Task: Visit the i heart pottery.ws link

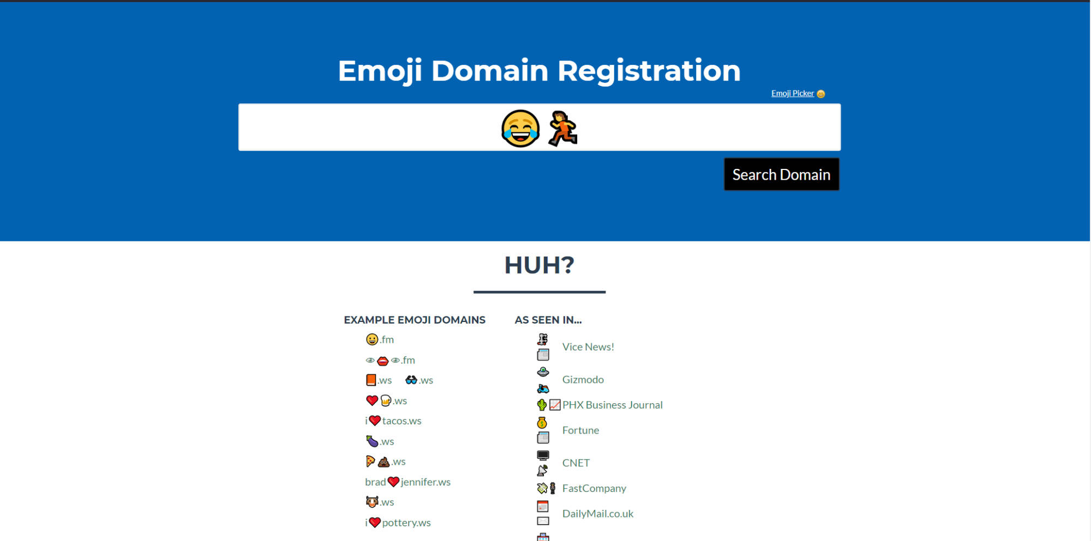Action: [x=398, y=522]
